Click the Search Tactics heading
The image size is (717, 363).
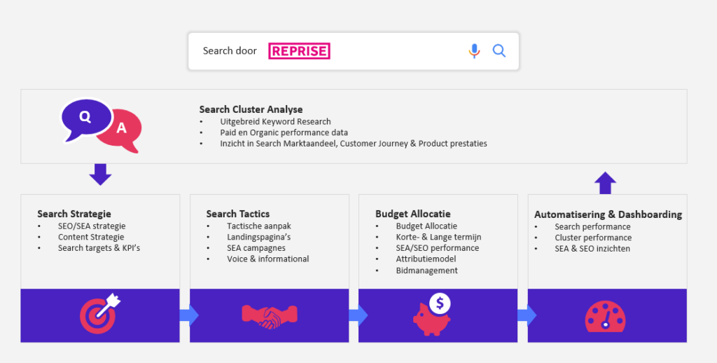click(238, 214)
